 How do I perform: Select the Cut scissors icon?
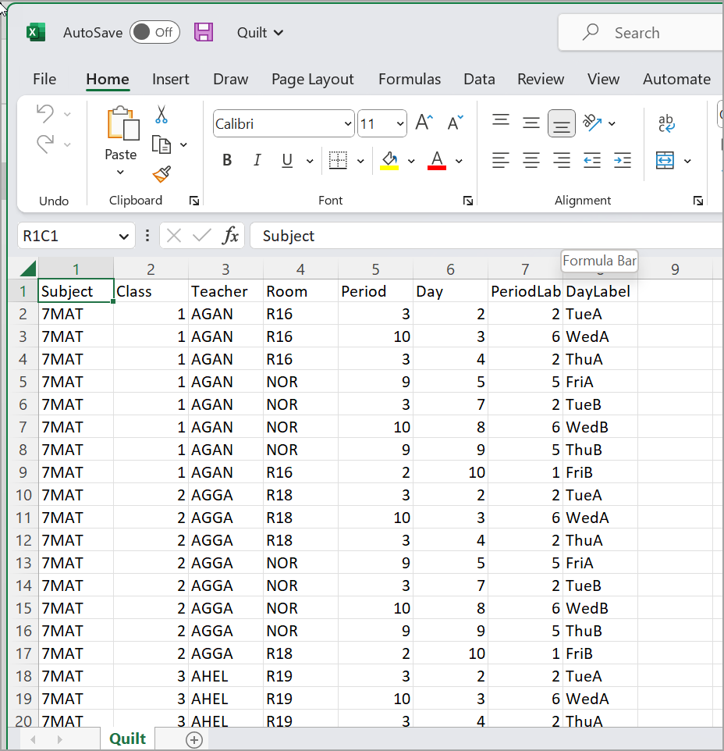pos(161,116)
